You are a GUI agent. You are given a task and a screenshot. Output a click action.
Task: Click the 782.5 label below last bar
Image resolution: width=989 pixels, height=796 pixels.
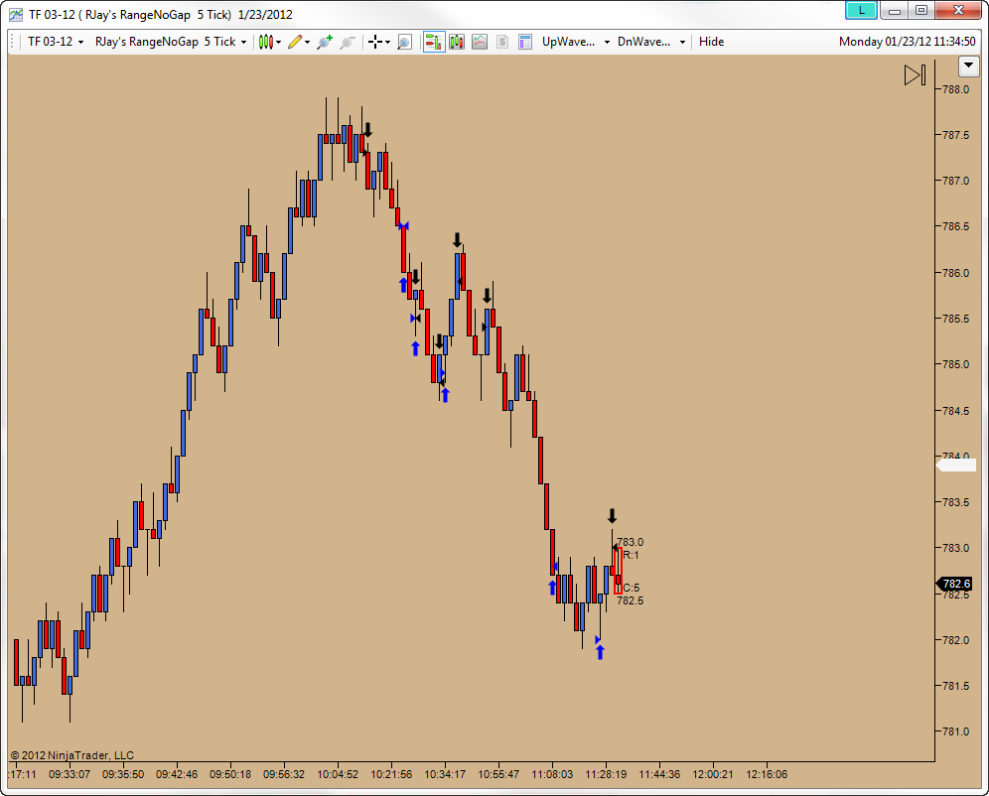(x=631, y=600)
